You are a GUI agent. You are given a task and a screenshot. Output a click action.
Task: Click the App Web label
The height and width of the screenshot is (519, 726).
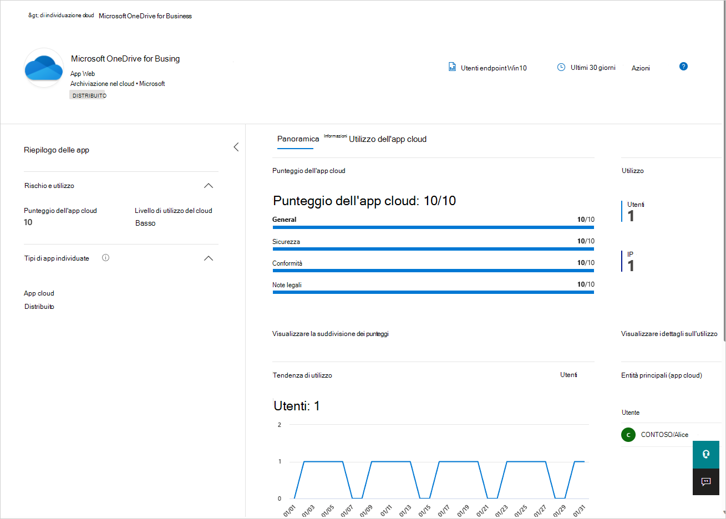tap(83, 74)
